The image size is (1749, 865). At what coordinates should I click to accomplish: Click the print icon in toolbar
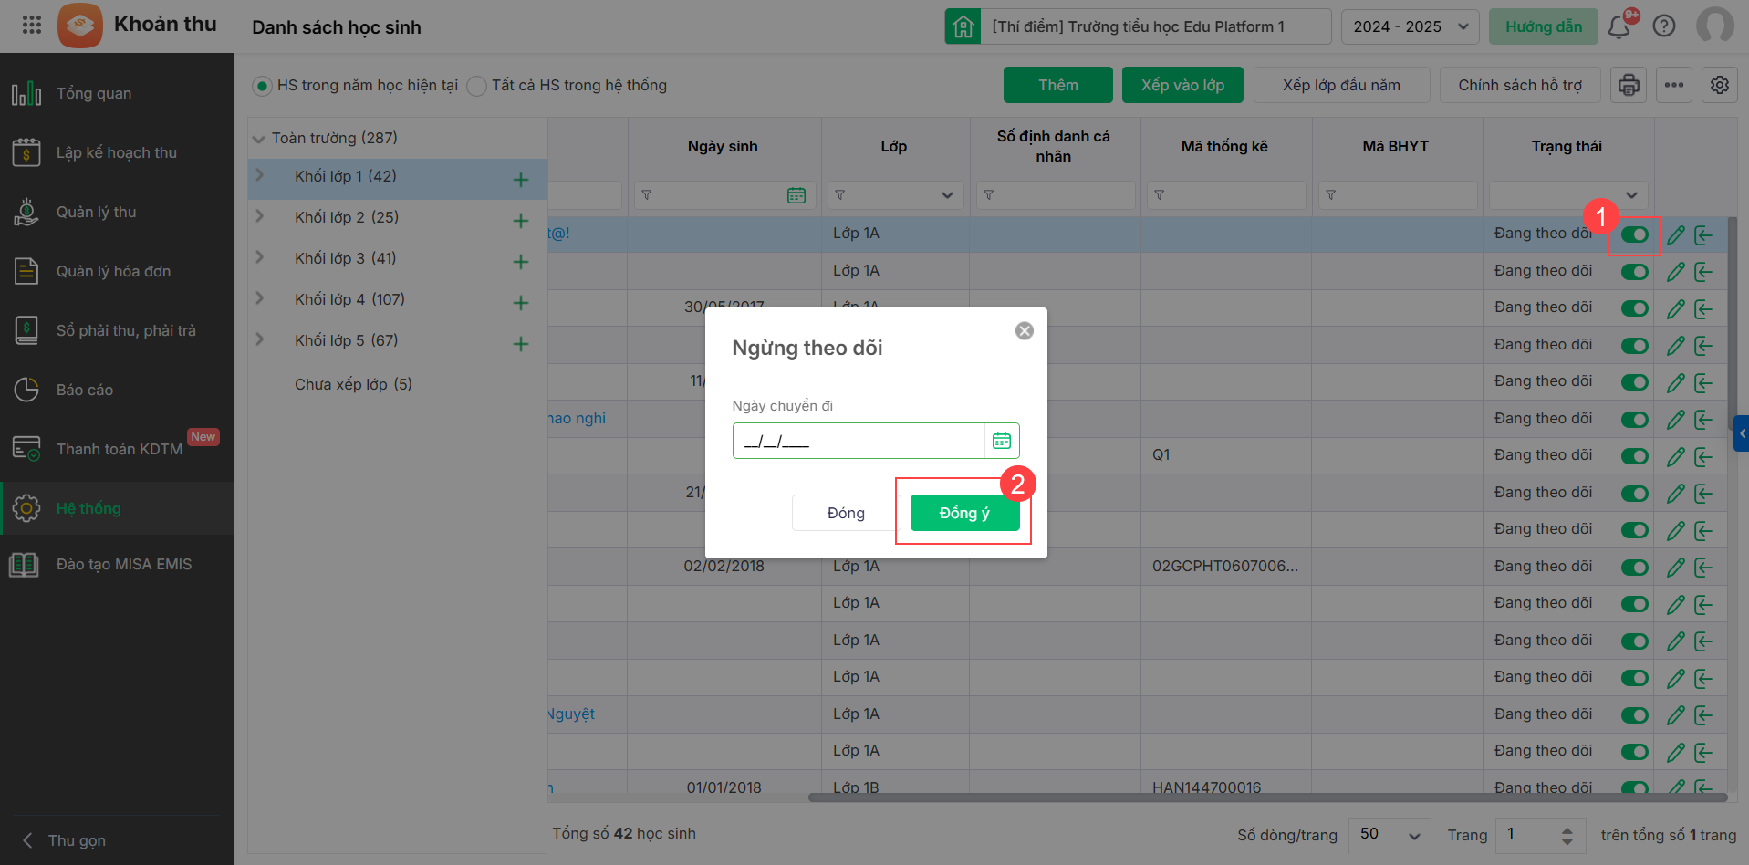[1629, 85]
